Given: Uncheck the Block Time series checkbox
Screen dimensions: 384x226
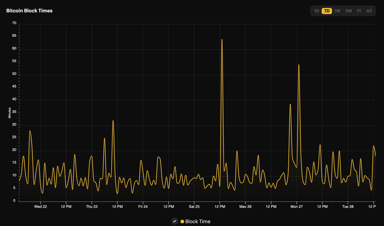Looking at the screenshot, I should 175,221.
